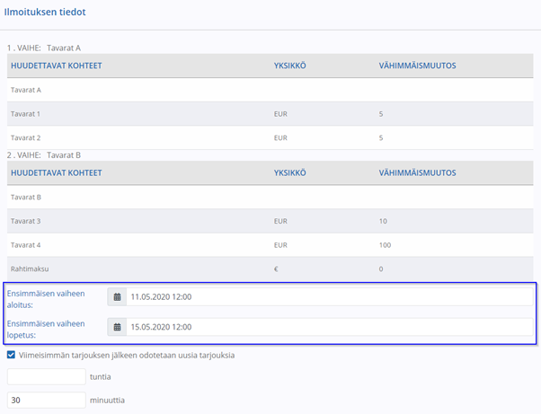Click minimum change 5 in Tavarat 2 row
541x414 pixels.
coord(381,138)
